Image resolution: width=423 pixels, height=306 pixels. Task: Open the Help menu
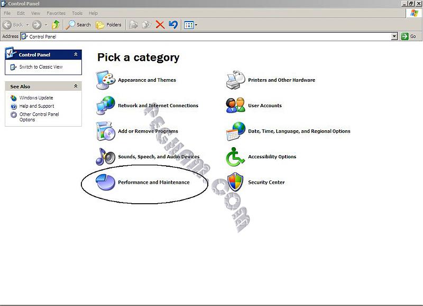tap(94, 13)
